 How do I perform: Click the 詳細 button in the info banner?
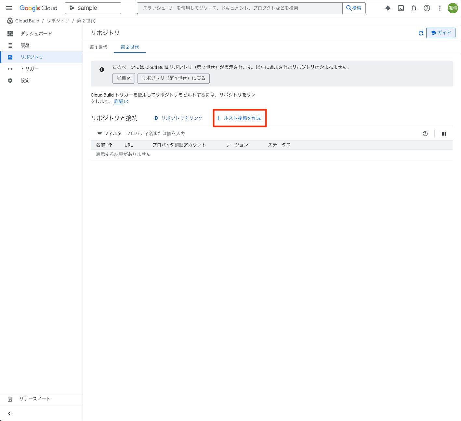pyautogui.click(x=124, y=78)
